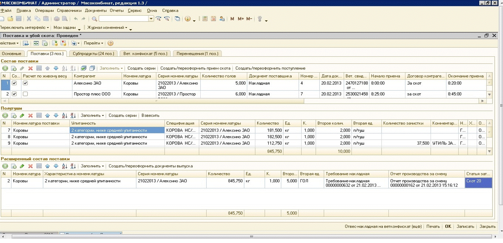Toggle Со... checkbox for Алексино ЗАО row
Image resolution: width=503 pixels, height=243 pixels.
14,83
